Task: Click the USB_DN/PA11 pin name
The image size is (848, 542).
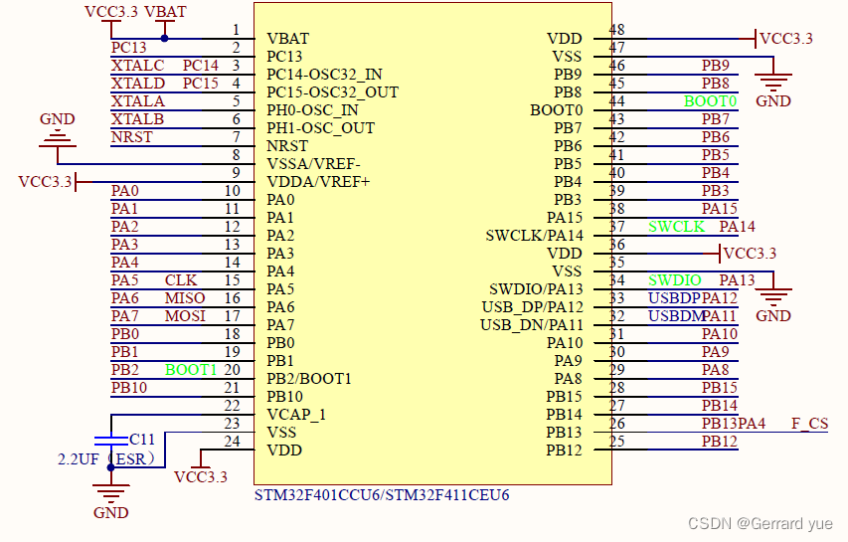Action: [x=532, y=325]
